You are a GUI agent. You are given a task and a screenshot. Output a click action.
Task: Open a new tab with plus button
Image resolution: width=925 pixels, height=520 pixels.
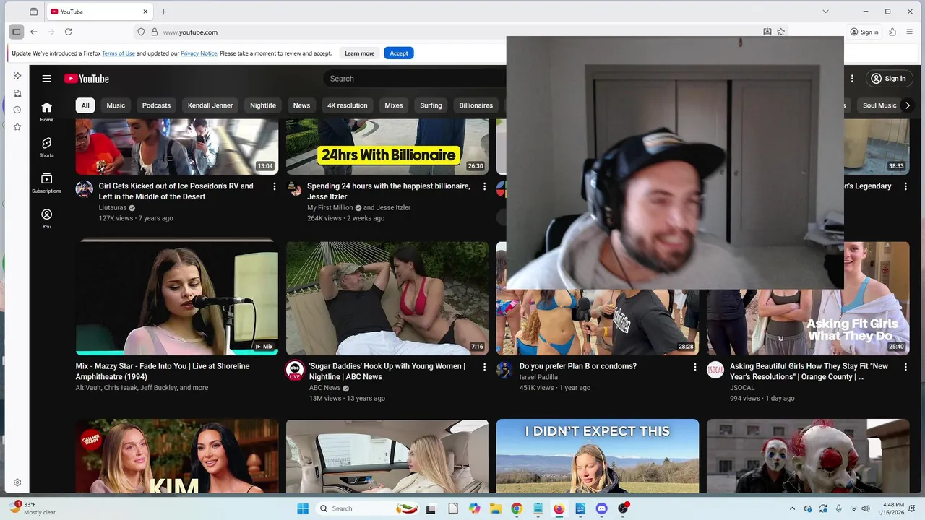pyautogui.click(x=164, y=12)
